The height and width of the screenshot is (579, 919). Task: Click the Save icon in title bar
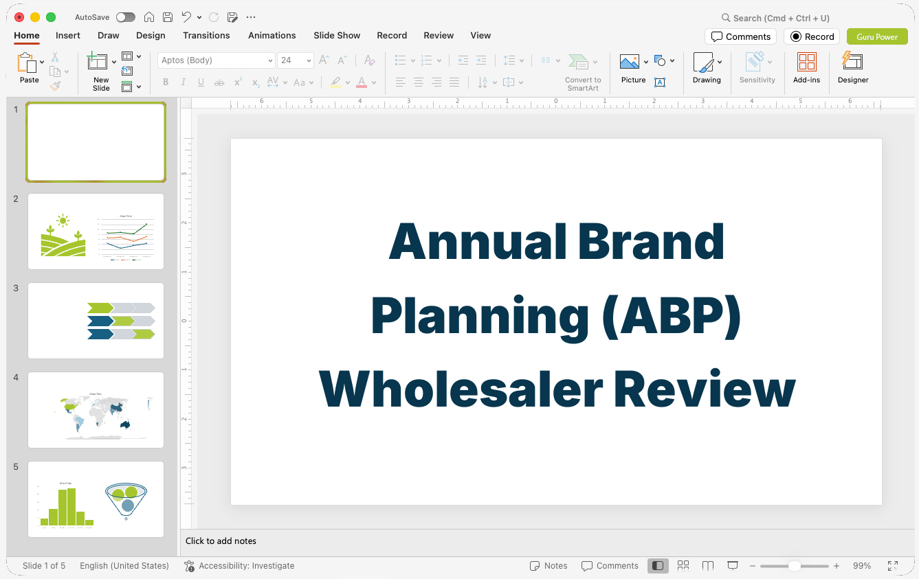[x=168, y=17]
